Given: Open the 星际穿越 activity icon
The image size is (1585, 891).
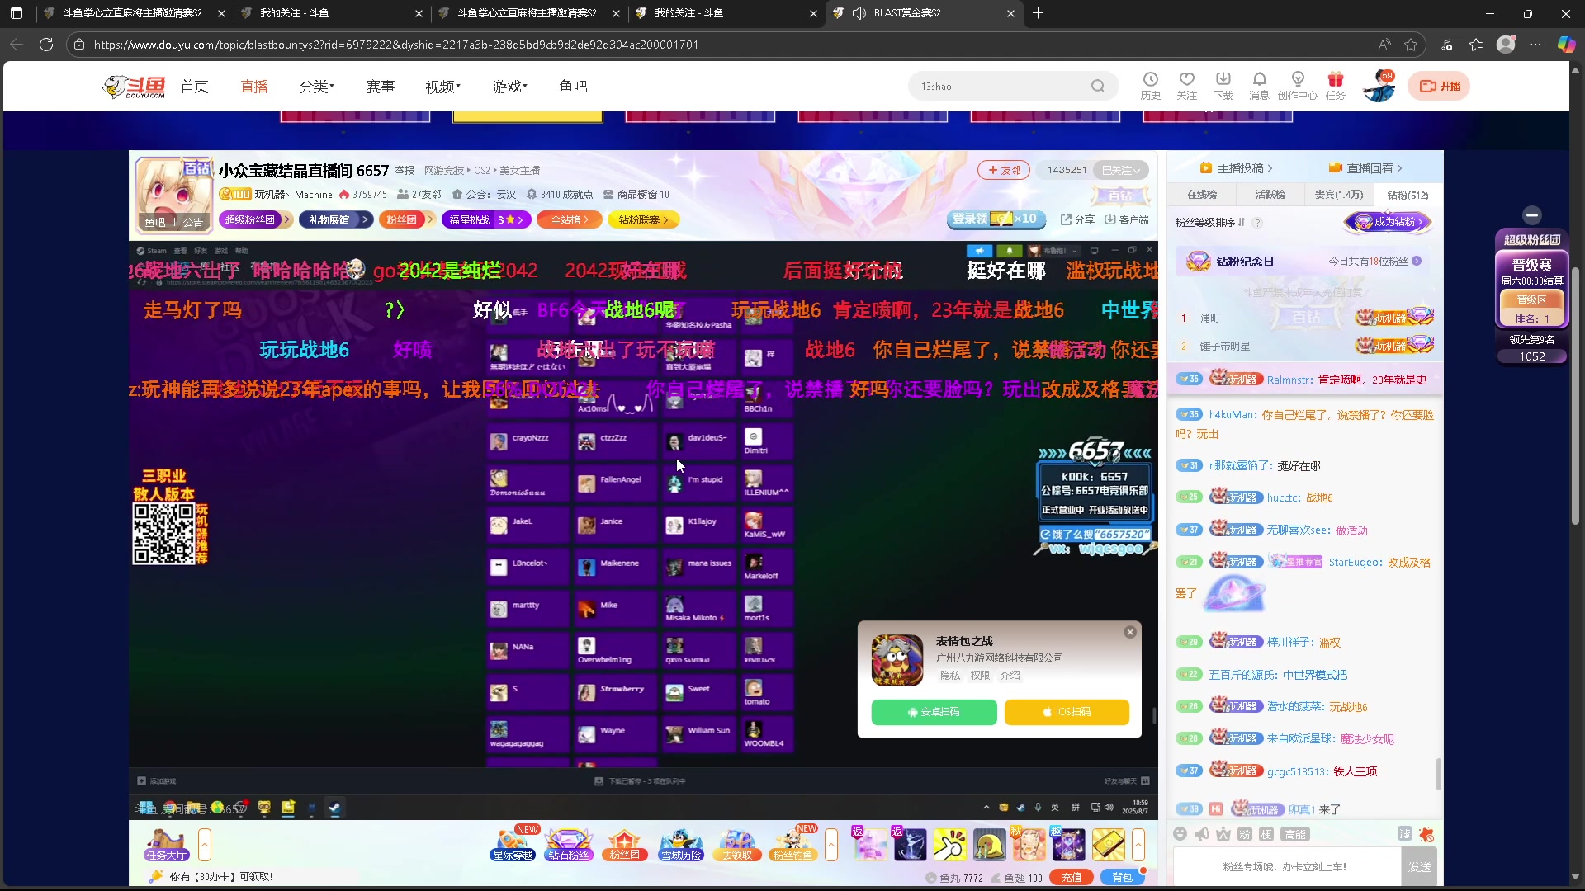Looking at the screenshot, I should pyautogui.click(x=513, y=844).
